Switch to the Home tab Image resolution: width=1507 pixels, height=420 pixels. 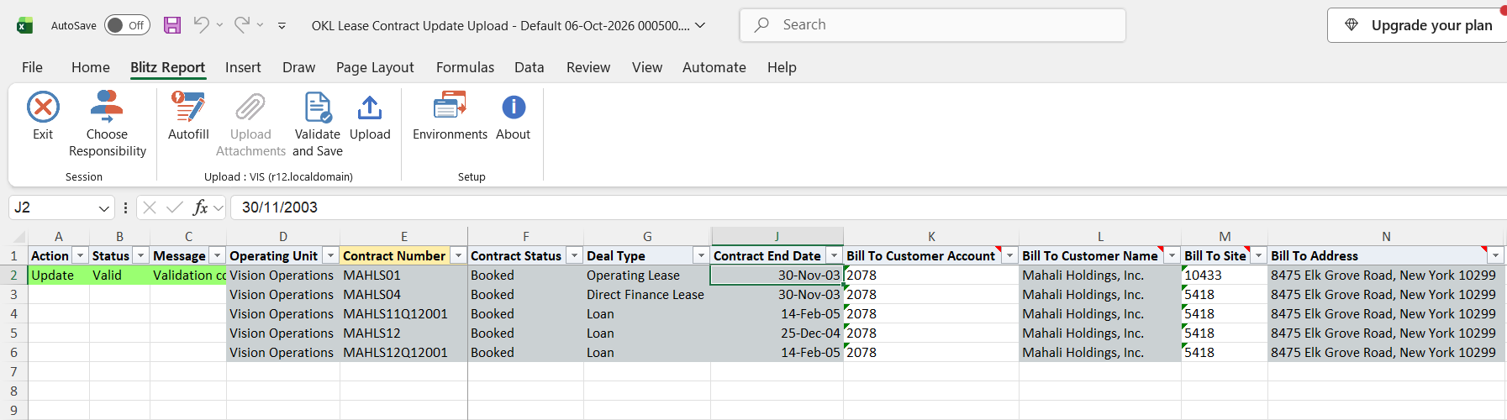(91, 67)
